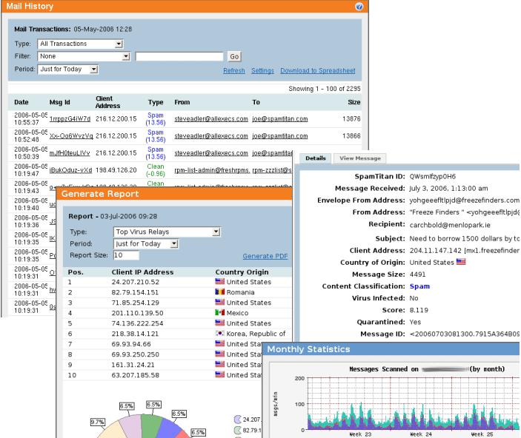The width and height of the screenshot is (521, 438).
Task: Click IP address 82.79.154.151
Action: point(135,292)
